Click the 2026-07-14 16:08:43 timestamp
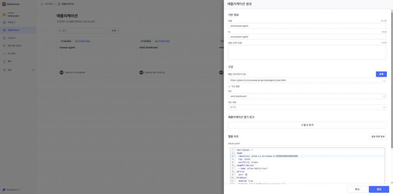 75,73
